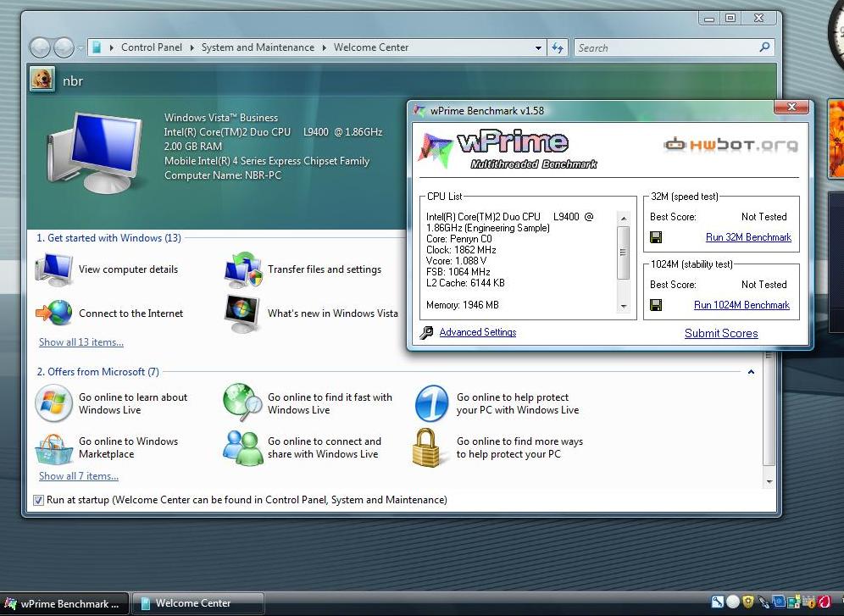The width and height of the screenshot is (844, 616).
Task: Click the Connect to the Internet globe icon
Action: point(54,314)
